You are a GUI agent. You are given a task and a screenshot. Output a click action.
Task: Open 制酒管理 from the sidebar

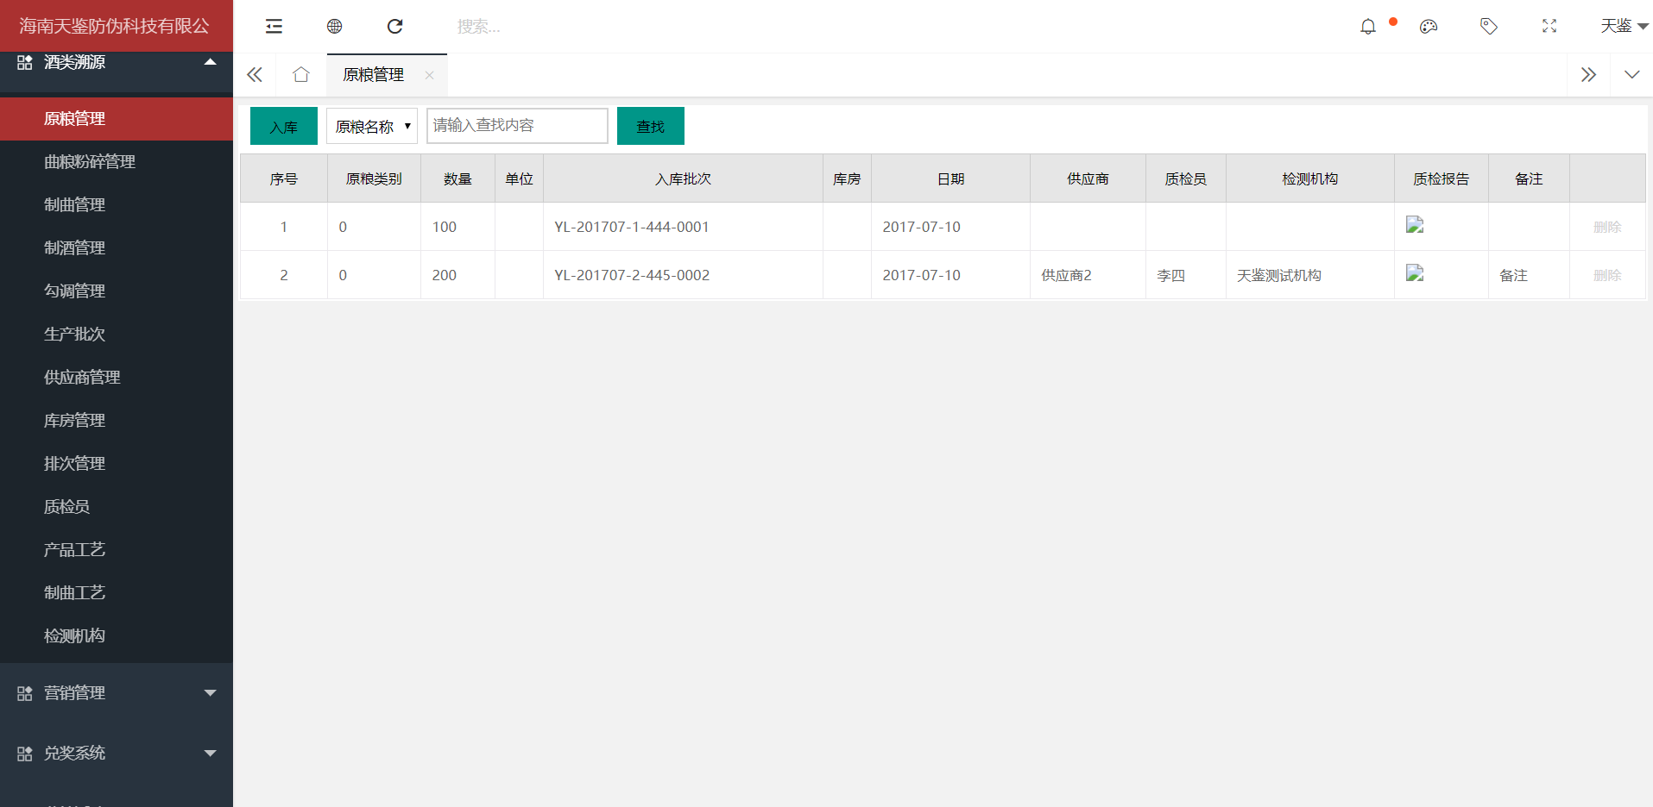[75, 248]
